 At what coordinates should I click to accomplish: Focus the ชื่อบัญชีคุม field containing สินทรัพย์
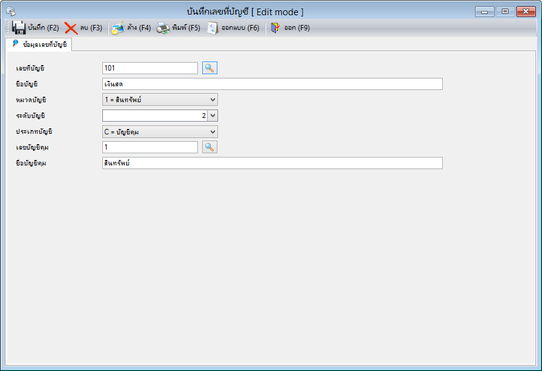(x=272, y=163)
